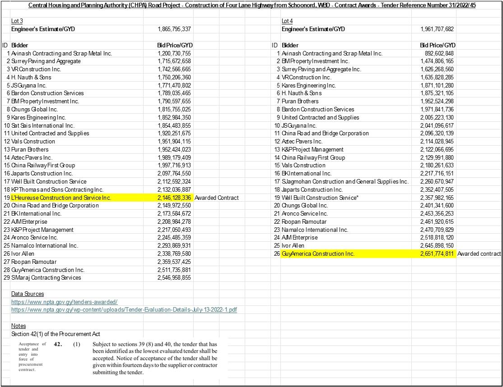Click Lot 4 engineer's estimate 1,961,707,682
Viewport: 503px width, 387px height.
click(437, 29)
